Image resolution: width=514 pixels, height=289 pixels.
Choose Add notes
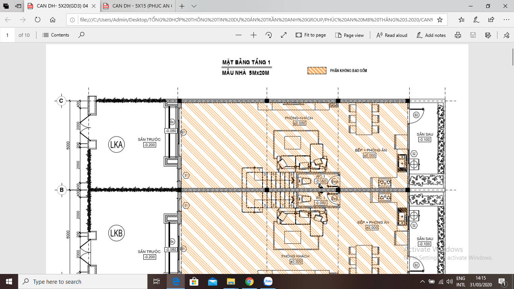[431, 35]
